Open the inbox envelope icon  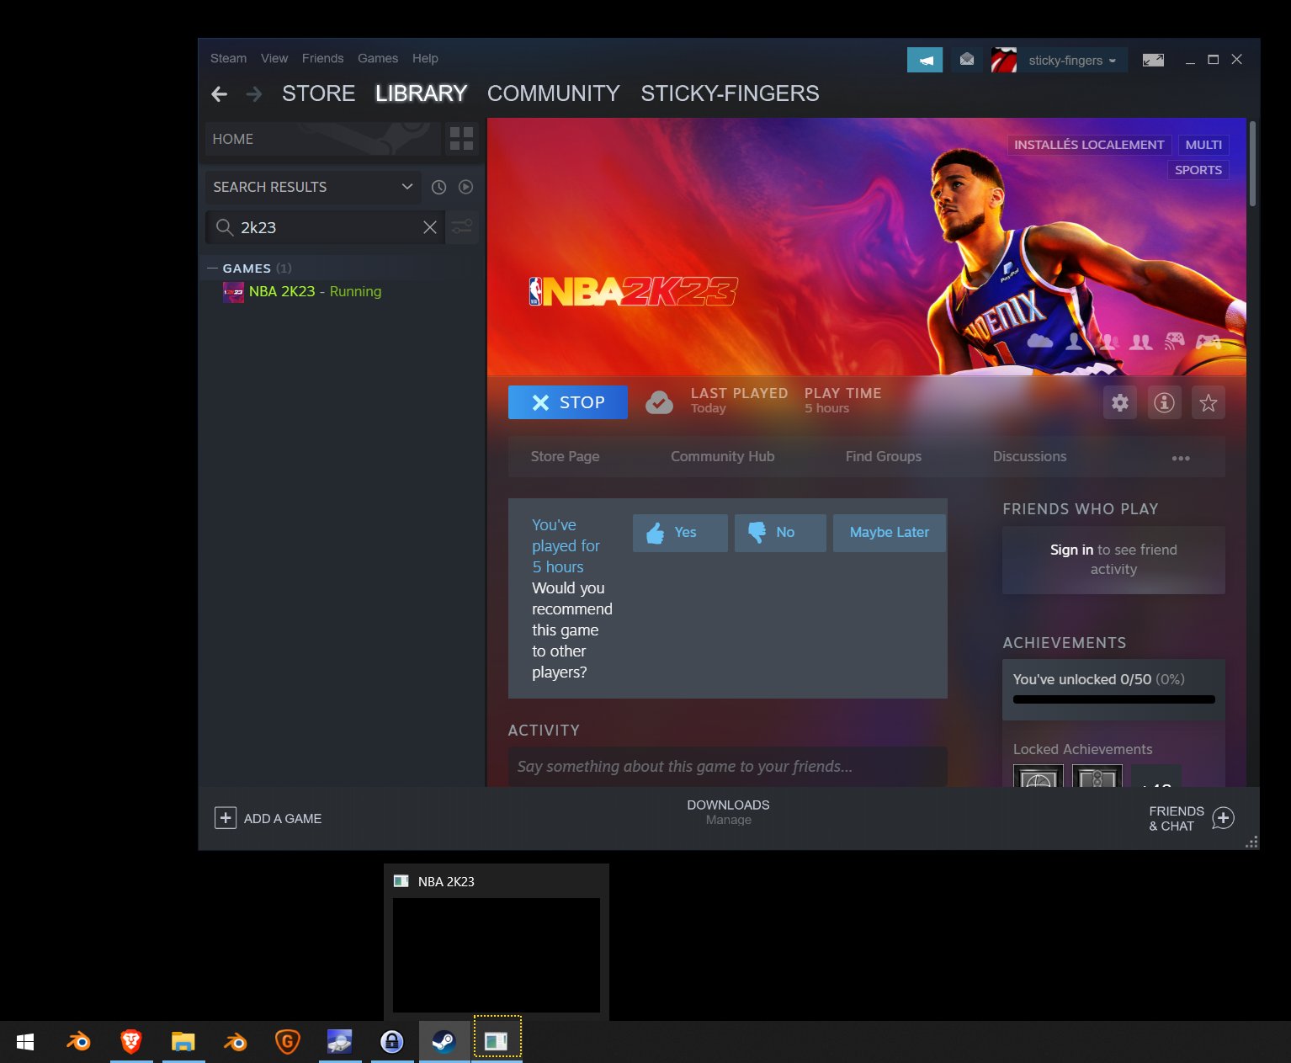tap(967, 60)
